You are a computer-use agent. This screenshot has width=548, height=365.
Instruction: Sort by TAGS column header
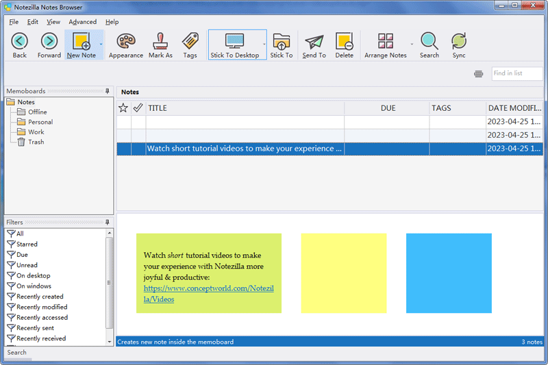[458, 108]
